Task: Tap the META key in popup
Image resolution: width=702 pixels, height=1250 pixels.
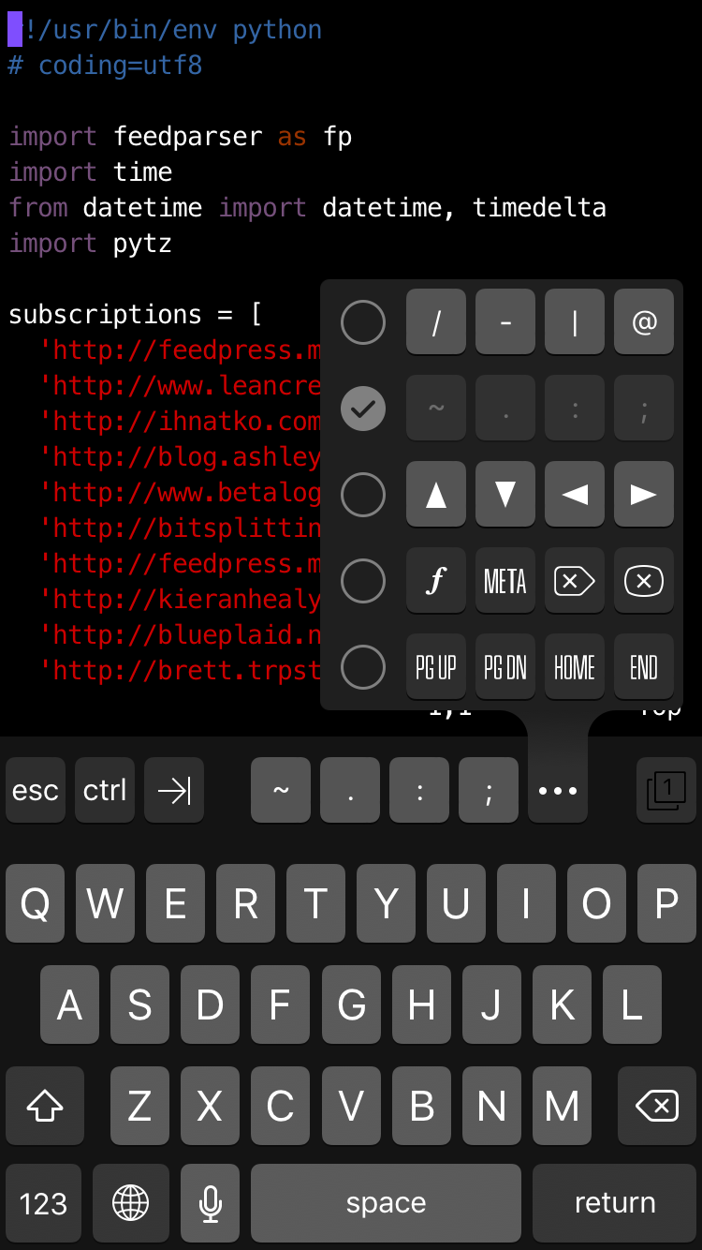Action: point(505,581)
